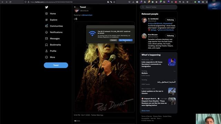Open the tweet's attached singer image

point(104,67)
